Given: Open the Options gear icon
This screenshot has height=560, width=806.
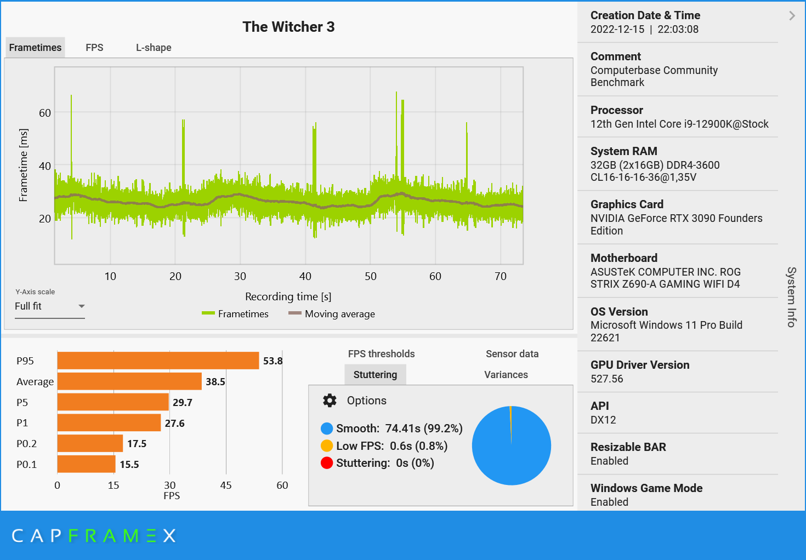Looking at the screenshot, I should [329, 401].
